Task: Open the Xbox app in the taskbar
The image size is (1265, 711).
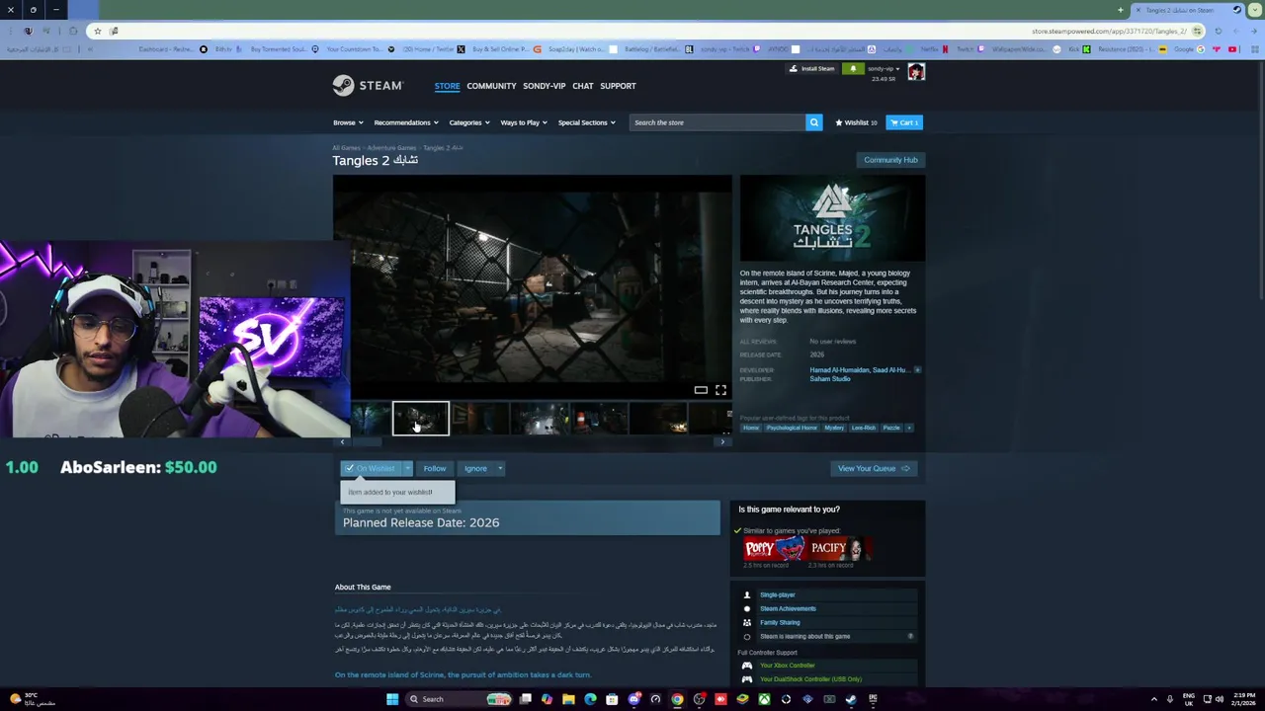Action: tap(764, 699)
